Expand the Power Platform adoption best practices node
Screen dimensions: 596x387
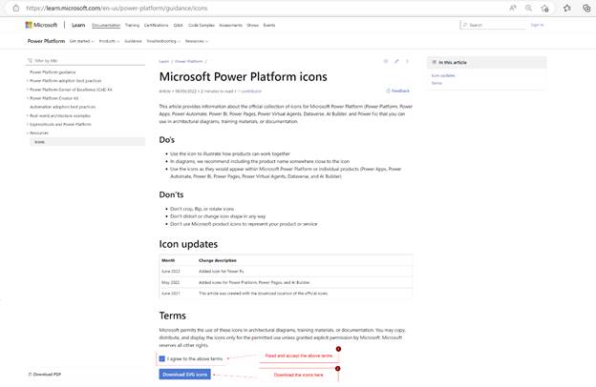pos(28,80)
